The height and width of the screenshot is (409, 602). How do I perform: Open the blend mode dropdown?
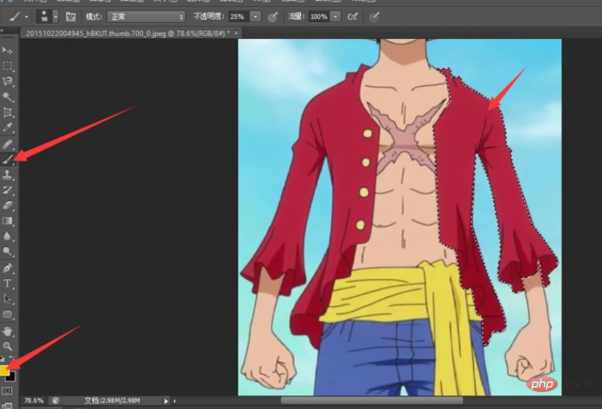[x=146, y=17]
